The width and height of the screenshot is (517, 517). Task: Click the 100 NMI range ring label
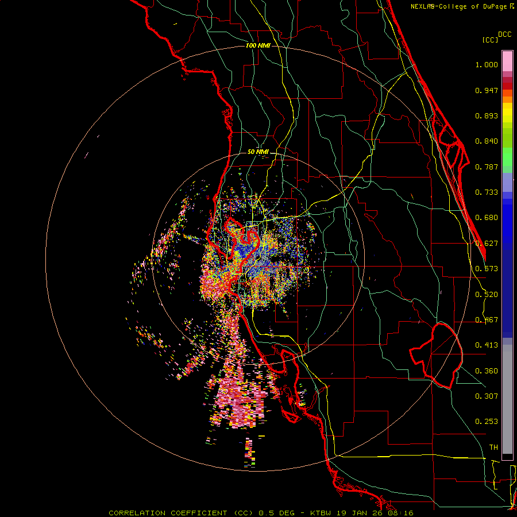click(x=258, y=45)
